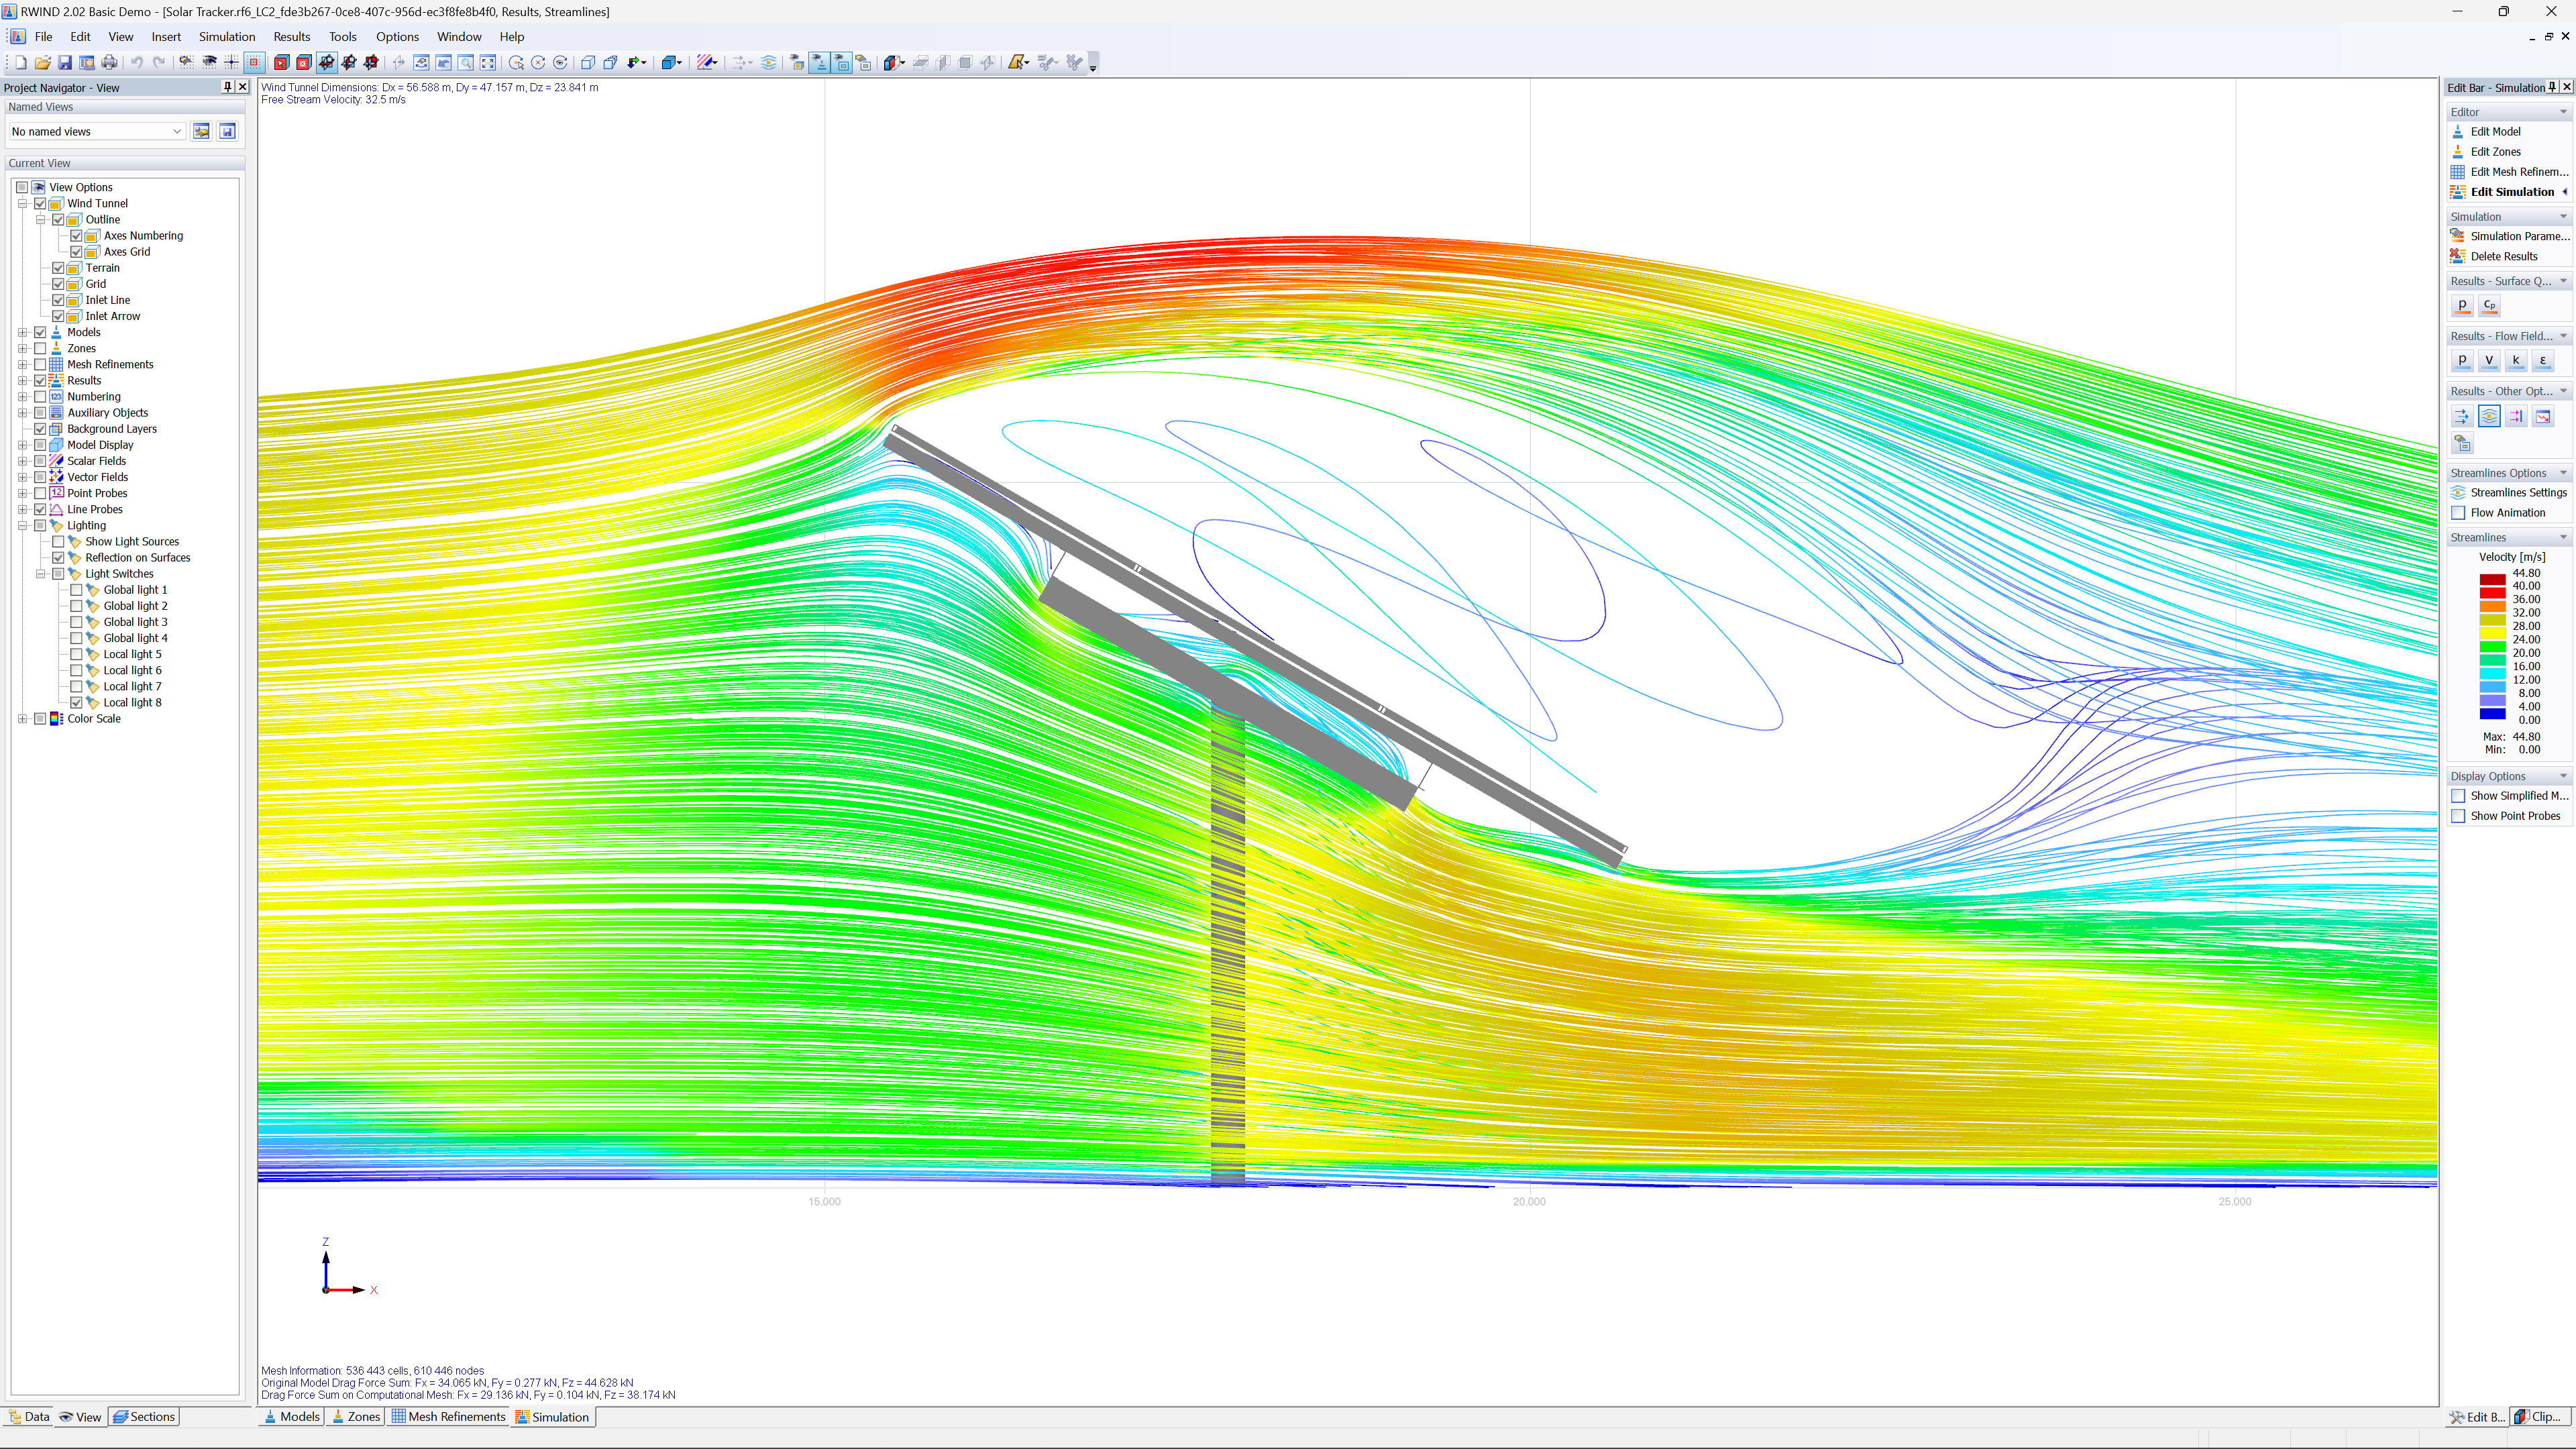Show the pressure coefficient Cp surface result
This screenshot has width=2576, height=1449.
pyautogui.click(x=2490, y=305)
